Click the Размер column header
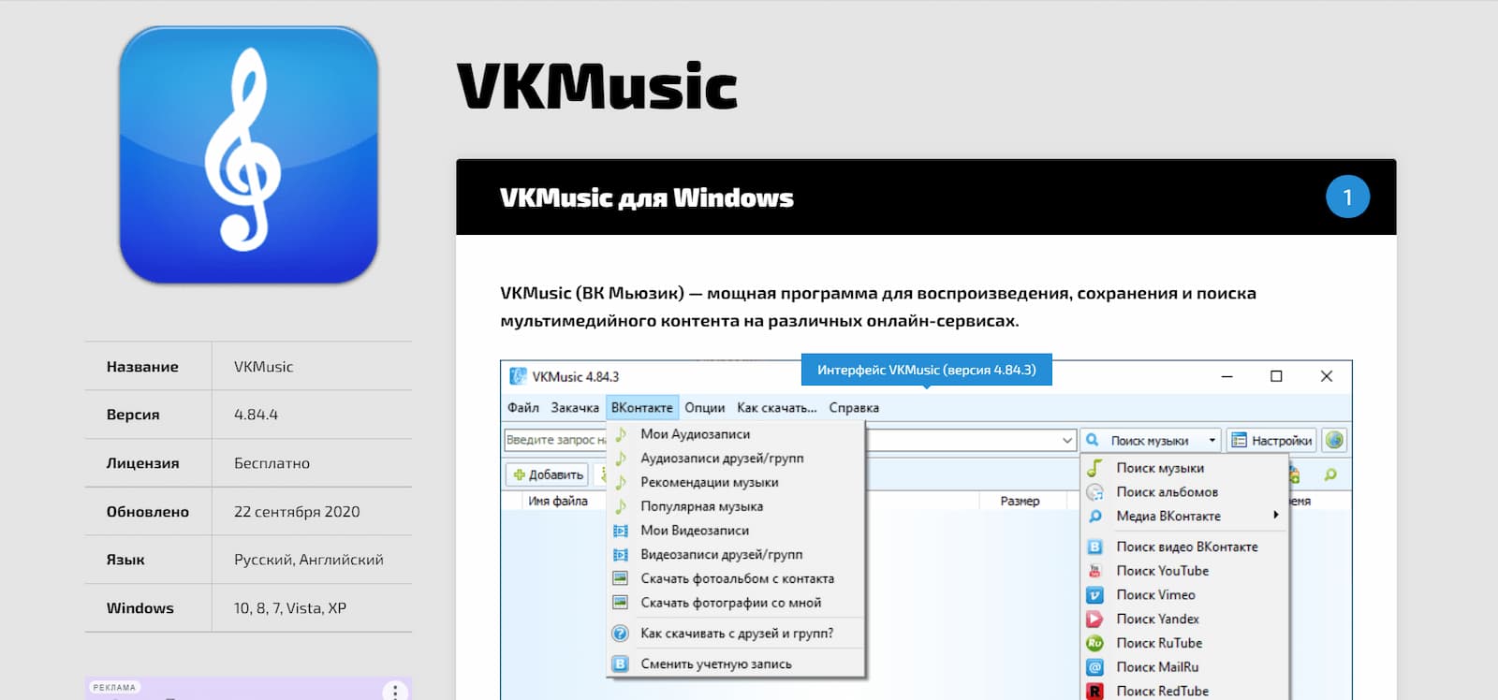Screen dimensions: 1498x700 (1020, 501)
